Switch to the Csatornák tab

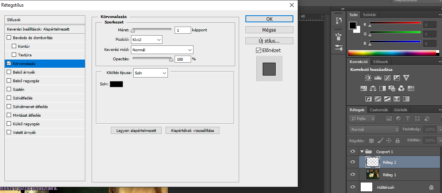379,110
